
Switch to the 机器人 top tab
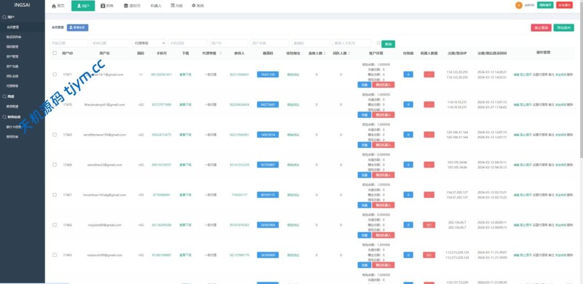tap(156, 6)
